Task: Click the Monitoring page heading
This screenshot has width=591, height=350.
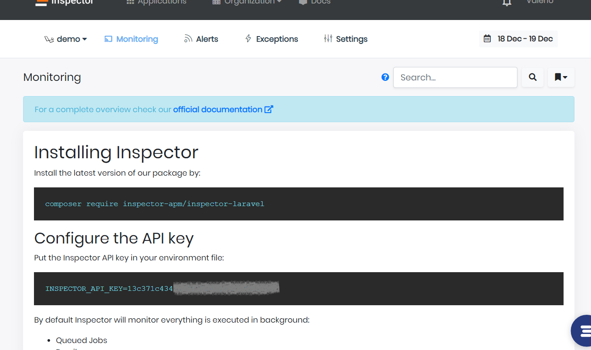Action: pyautogui.click(x=52, y=77)
